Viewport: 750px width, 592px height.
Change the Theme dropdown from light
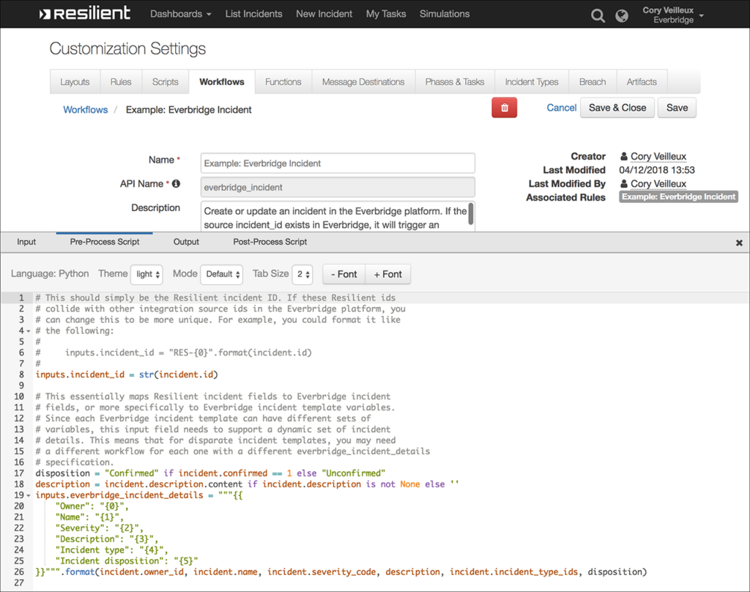[x=146, y=274]
